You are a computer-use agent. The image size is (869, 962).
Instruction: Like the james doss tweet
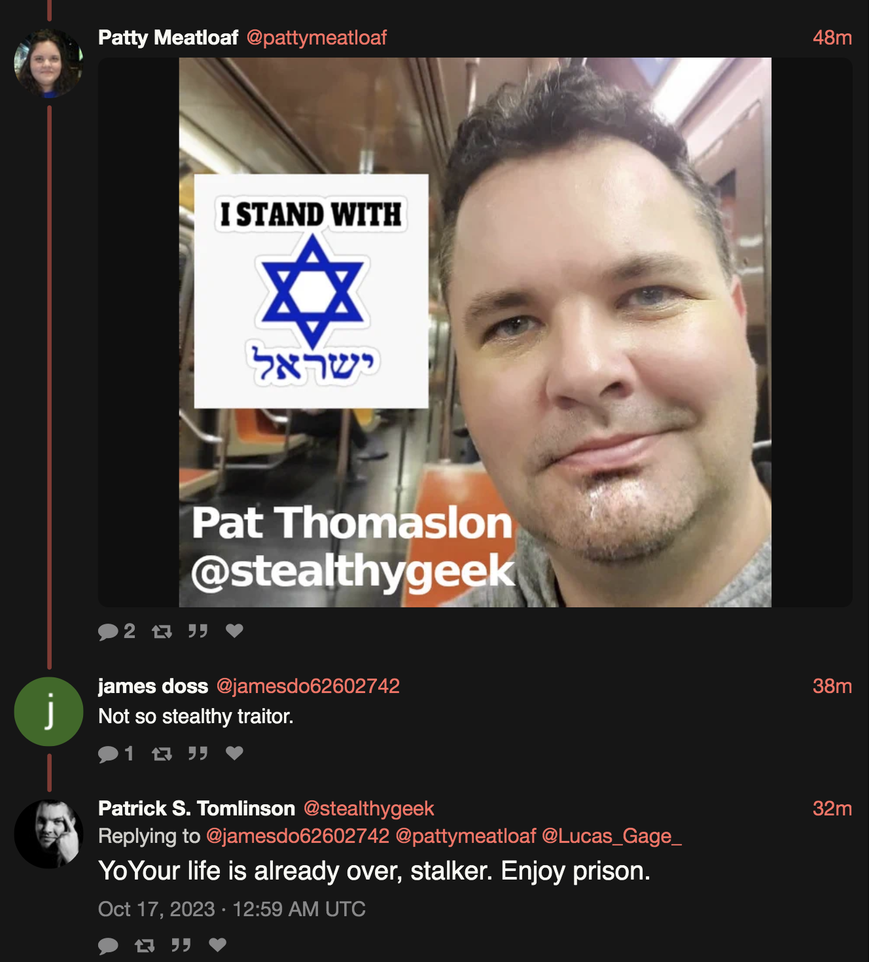pos(234,753)
